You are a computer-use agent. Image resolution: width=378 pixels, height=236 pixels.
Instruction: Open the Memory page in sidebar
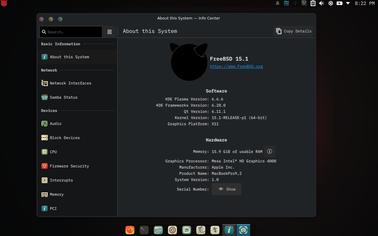77,194
